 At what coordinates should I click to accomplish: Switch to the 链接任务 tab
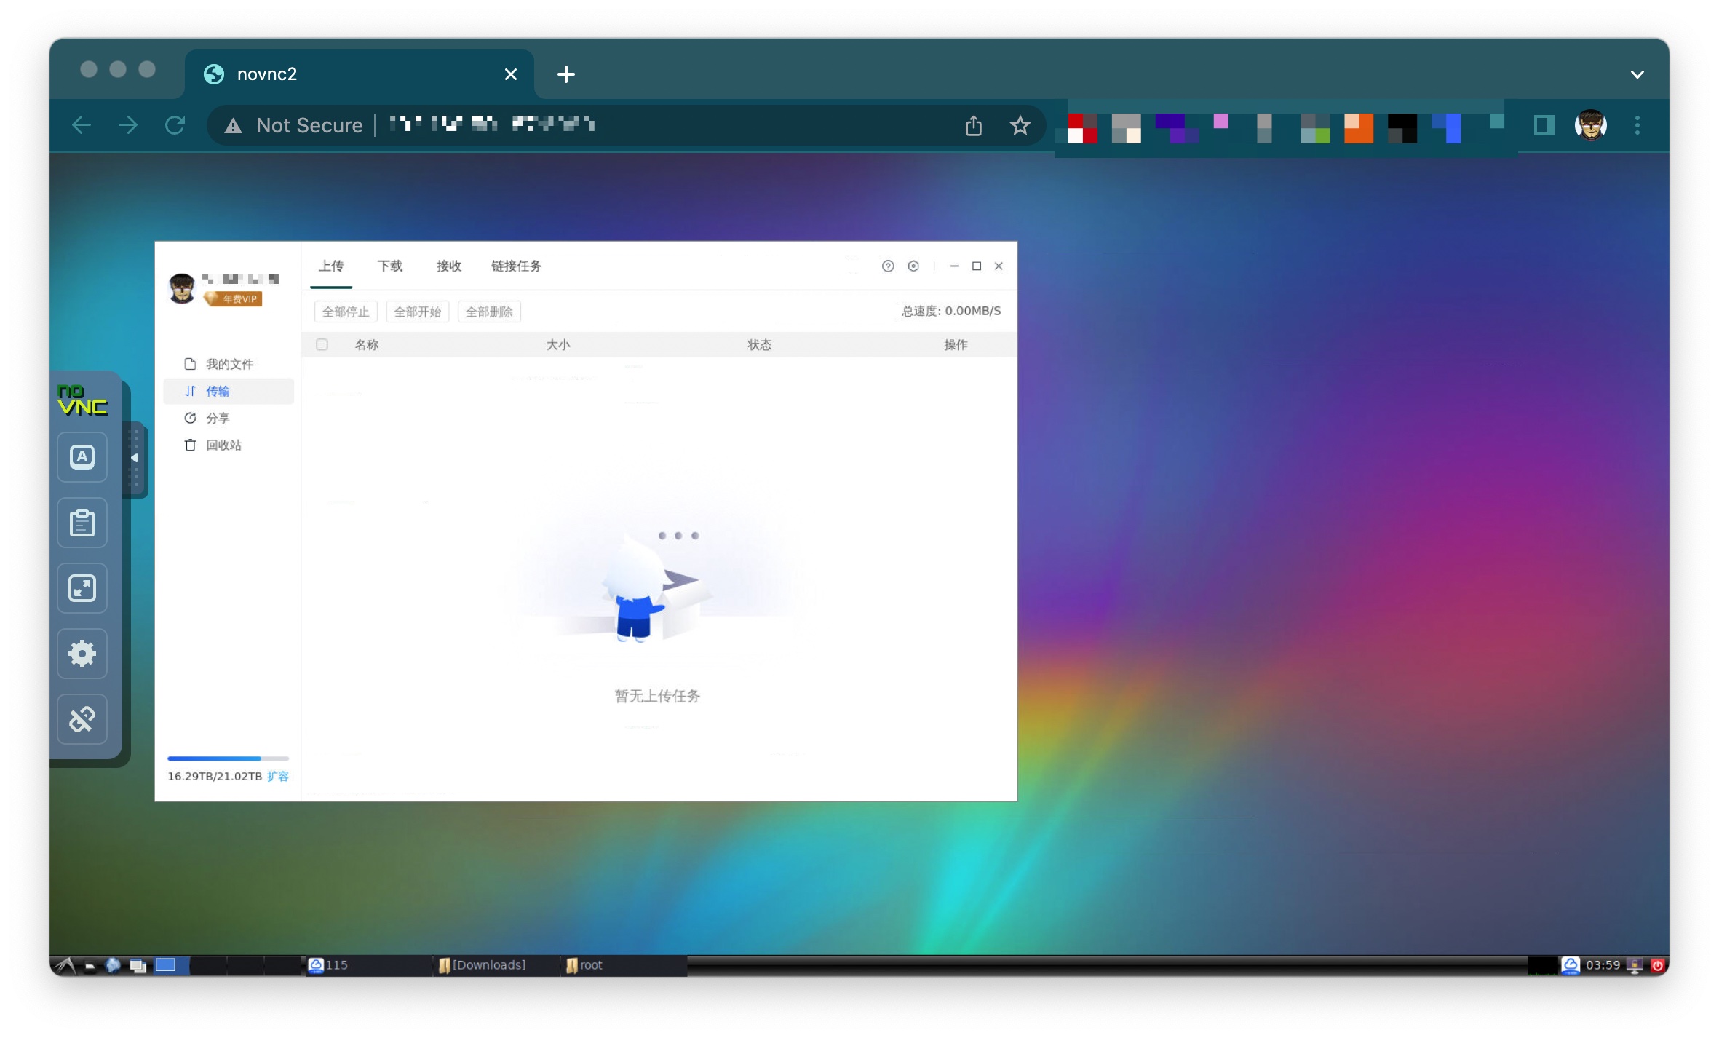515,266
